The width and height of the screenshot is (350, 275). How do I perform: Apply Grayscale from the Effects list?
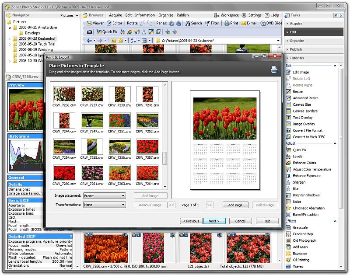coord(300,228)
